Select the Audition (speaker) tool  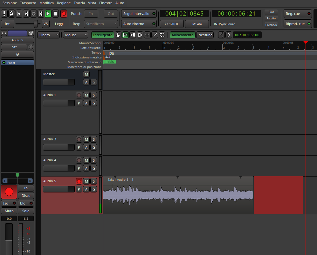click(140, 35)
